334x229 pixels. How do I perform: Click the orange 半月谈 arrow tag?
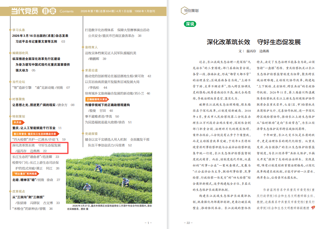pos(18,122)
